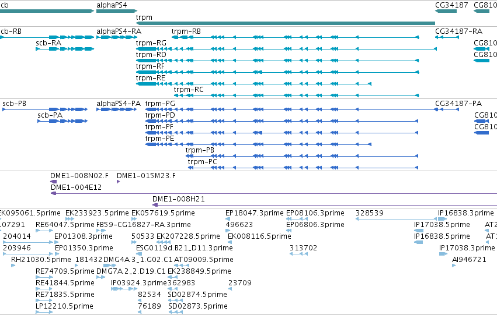The width and height of the screenshot is (497, 315).
Task: Select the scb-PA protein label
Action: pyautogui.click(x=50, y=116)
